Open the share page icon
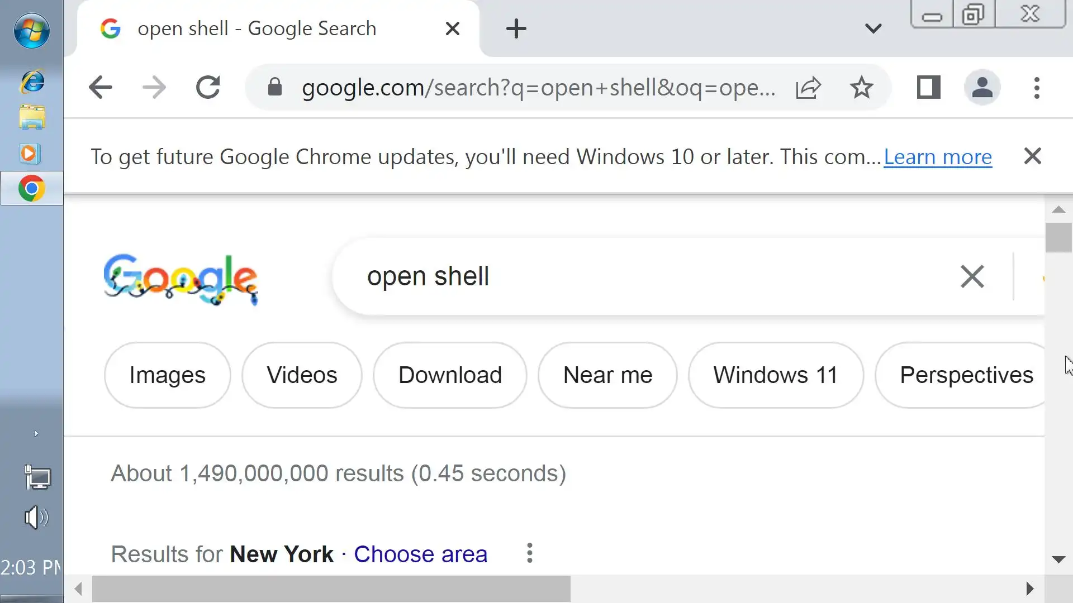 pos(808,88)
